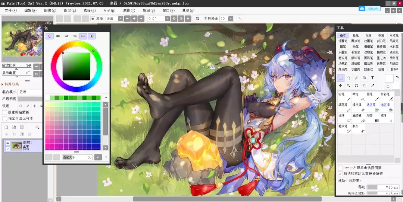The image size is (403, 202).
Task: Check the 创建剪贴蒙版 checkbox
Action: tap(4, 112)
